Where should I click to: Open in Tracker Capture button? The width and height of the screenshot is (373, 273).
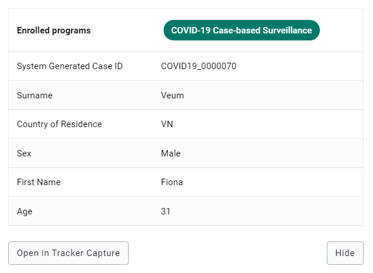click(68, 253)
